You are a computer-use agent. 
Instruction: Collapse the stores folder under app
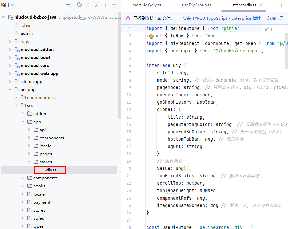[x=29, y=162]
